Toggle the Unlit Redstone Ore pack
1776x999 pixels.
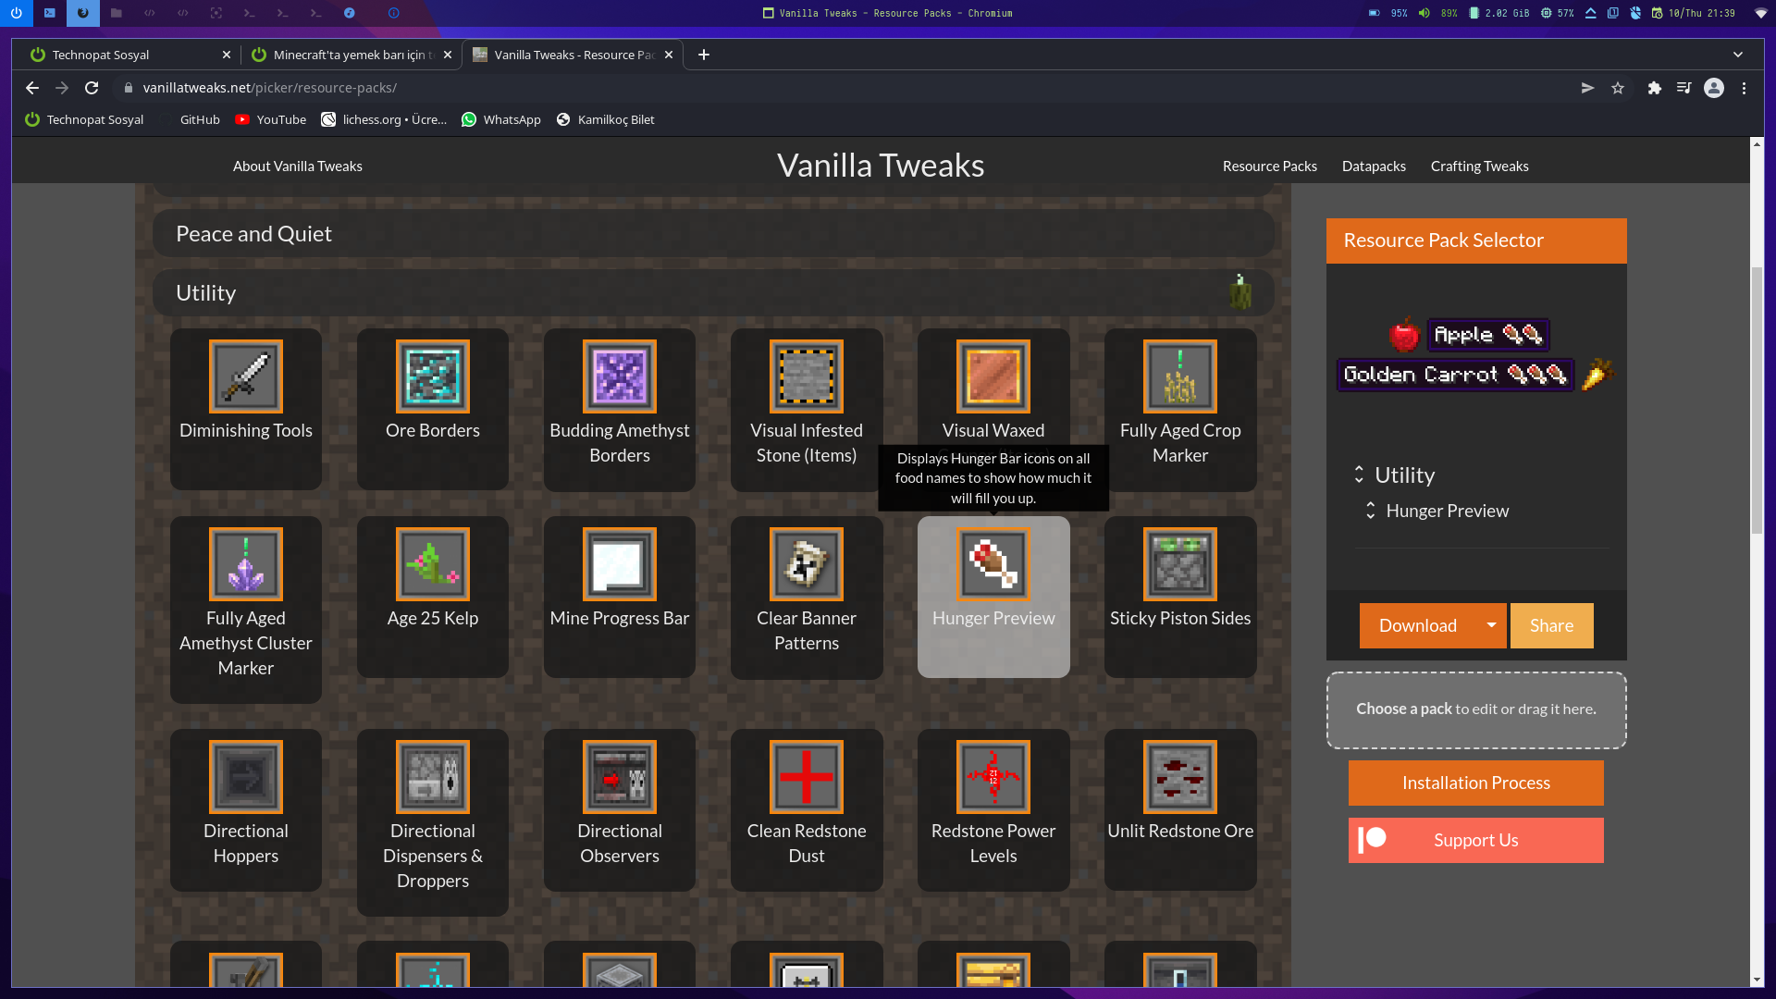click(x=1179, y=809)
